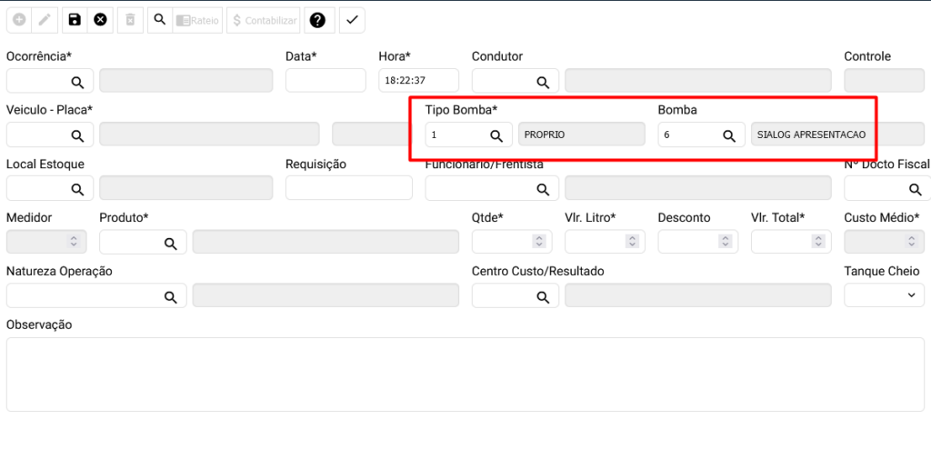Open Produto lookup search icon
This screenshot has width=931, height=449.
[x=170, y=243]
